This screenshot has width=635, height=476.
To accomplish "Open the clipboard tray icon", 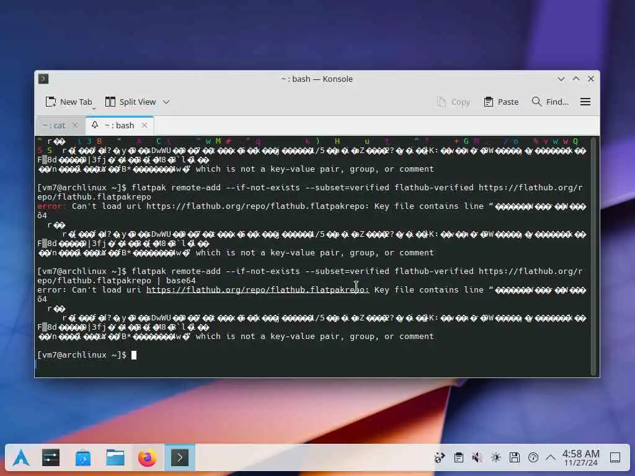I will click(x=458, y=458).
